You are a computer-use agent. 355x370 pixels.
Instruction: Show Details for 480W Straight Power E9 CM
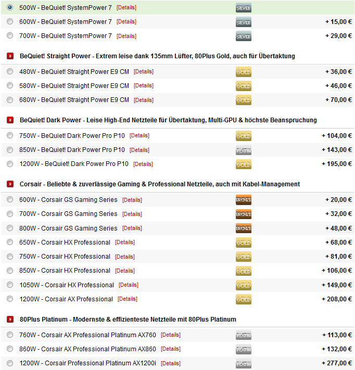[144, 71]
